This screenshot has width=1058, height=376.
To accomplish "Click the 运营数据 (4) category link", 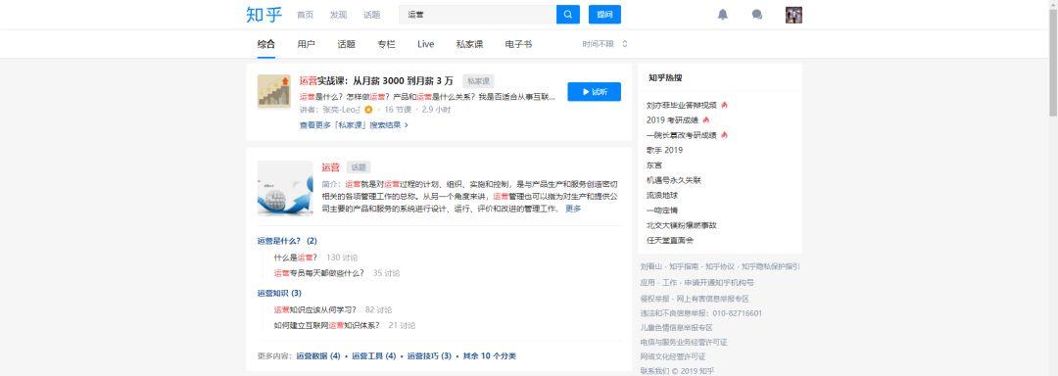I will [x=317, y=355].
